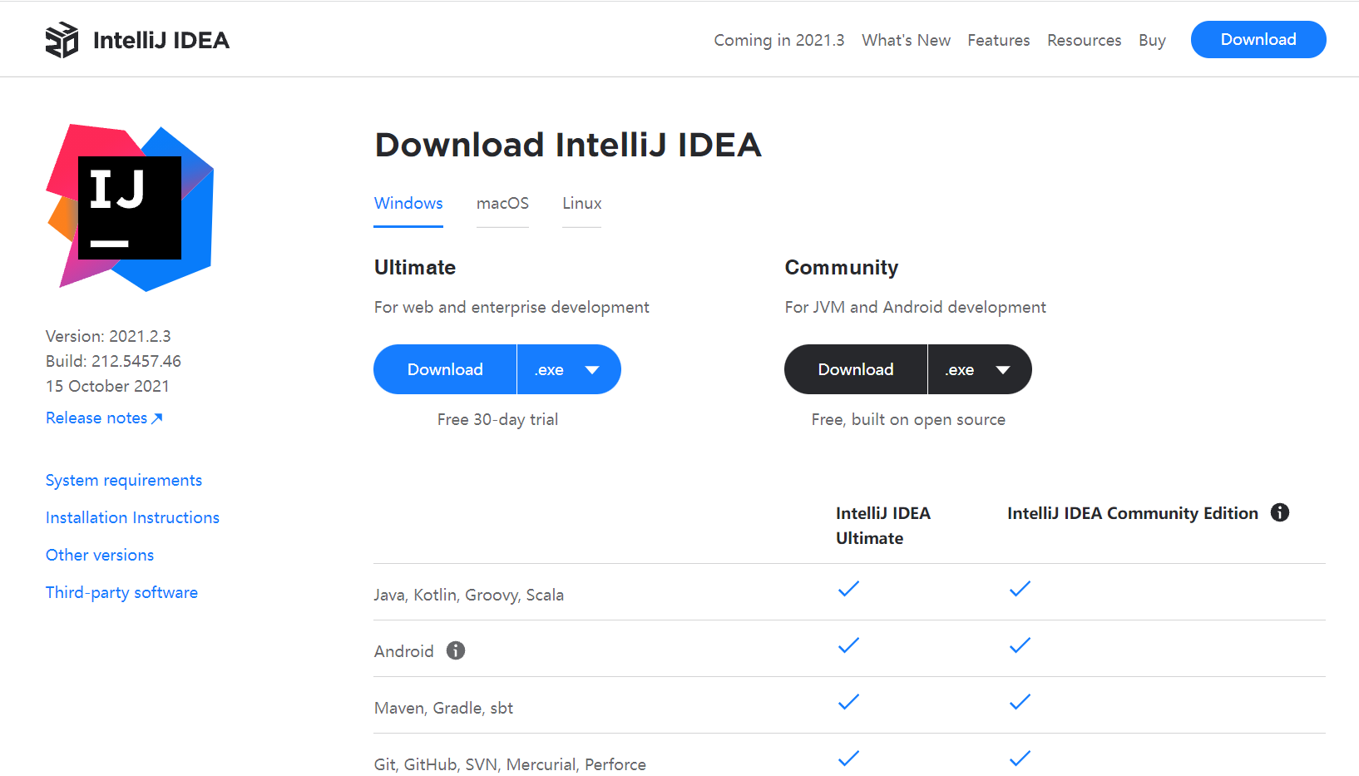1359x776 pixels.
Task: Select the Windows tab
Action: tap(408, 204)
